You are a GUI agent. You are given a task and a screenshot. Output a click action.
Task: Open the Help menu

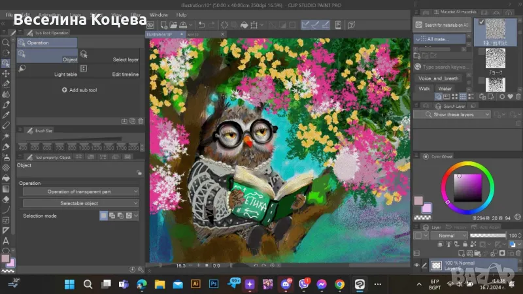click(181, 14)
